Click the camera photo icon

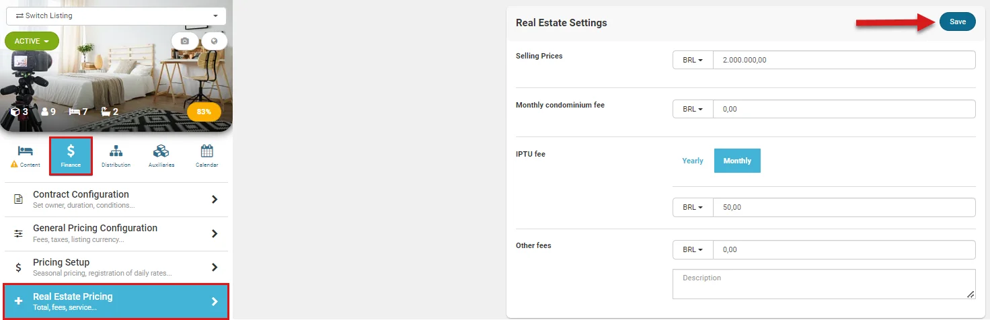185,41
